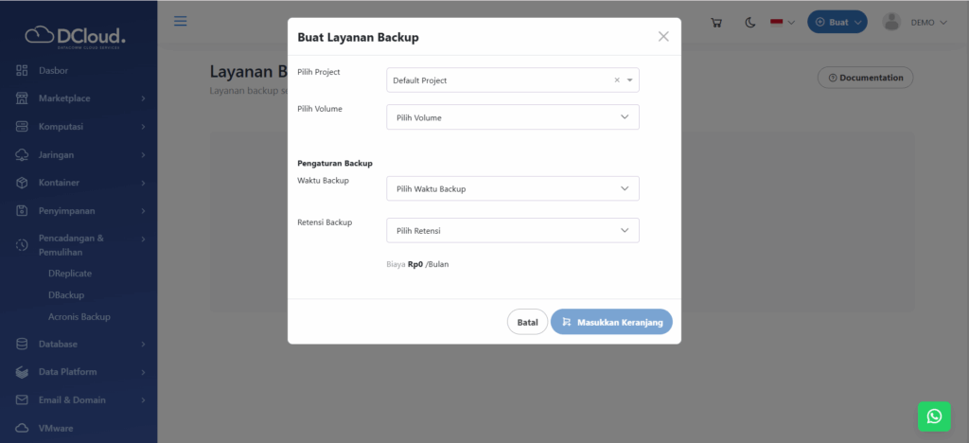969x443 pixels.
Task: Click the Marketplace store icon
Action: (22, 98)
